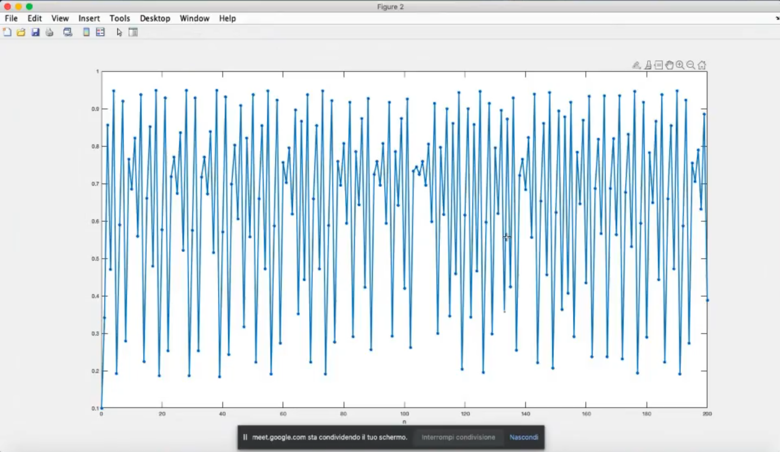Select the Zoom In magnifier
Viewport: 780px width, 452px height.
tap(680, 65)
